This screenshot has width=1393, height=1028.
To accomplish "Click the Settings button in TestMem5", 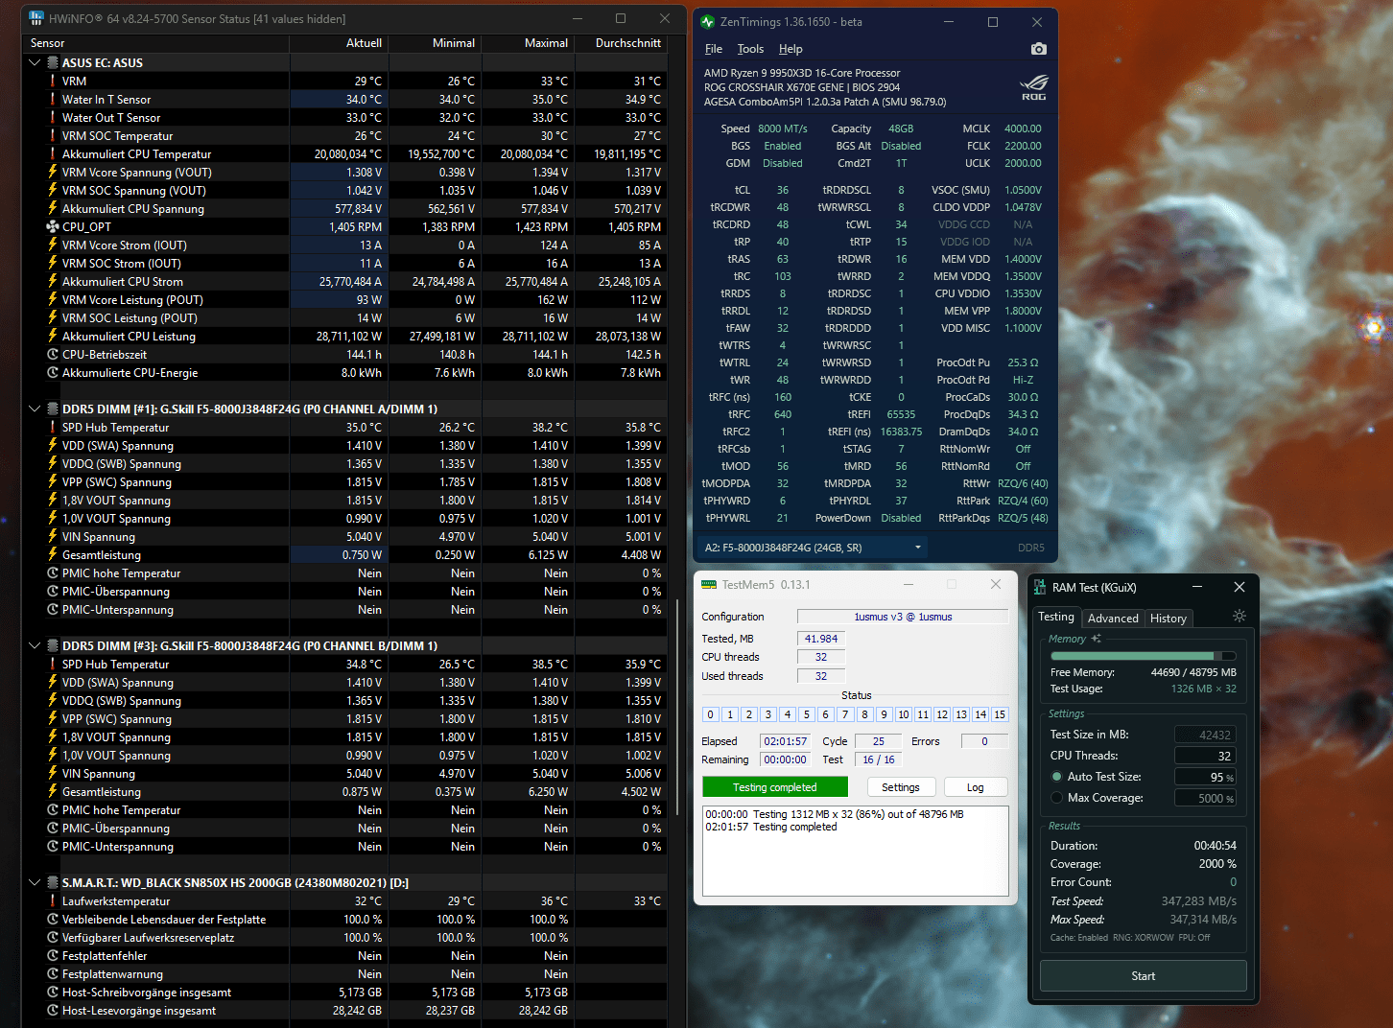I will (900, 787).
